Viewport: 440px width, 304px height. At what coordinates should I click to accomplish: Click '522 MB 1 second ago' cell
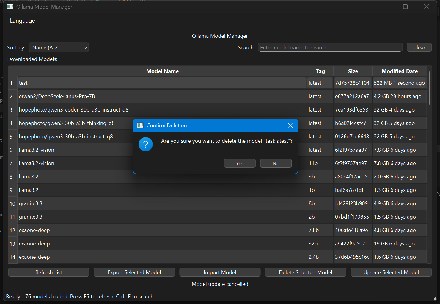[x=400, y=83]
